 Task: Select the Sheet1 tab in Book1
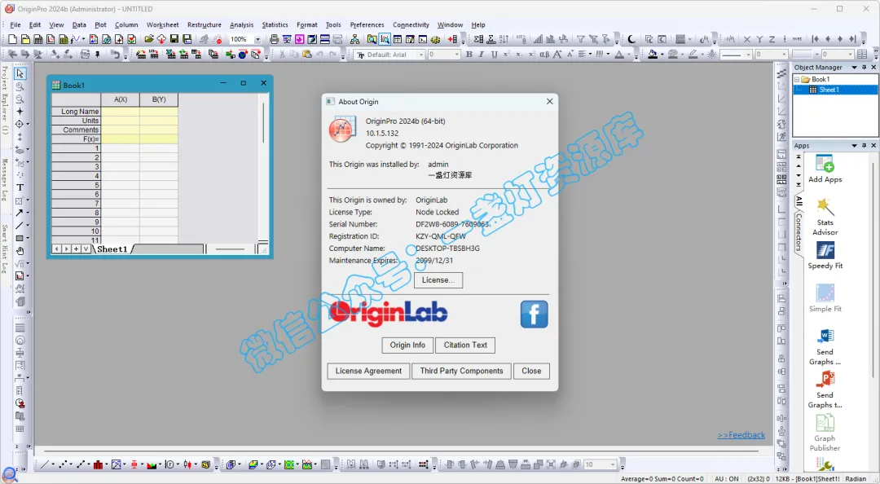112,249
